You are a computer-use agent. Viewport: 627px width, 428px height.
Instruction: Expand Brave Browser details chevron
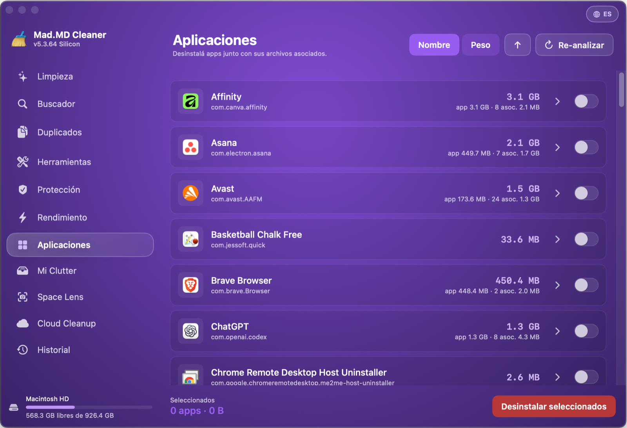pyautogui.click(x=558, y=285)
